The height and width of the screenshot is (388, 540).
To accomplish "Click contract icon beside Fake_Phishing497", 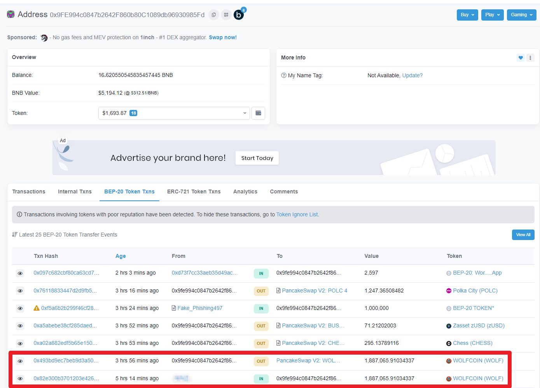I will coord(174,308).
